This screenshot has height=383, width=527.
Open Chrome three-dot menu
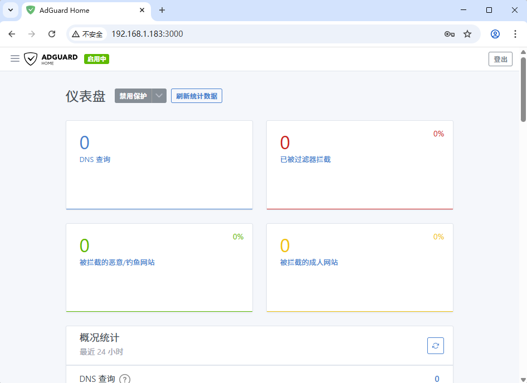[515, 34]
